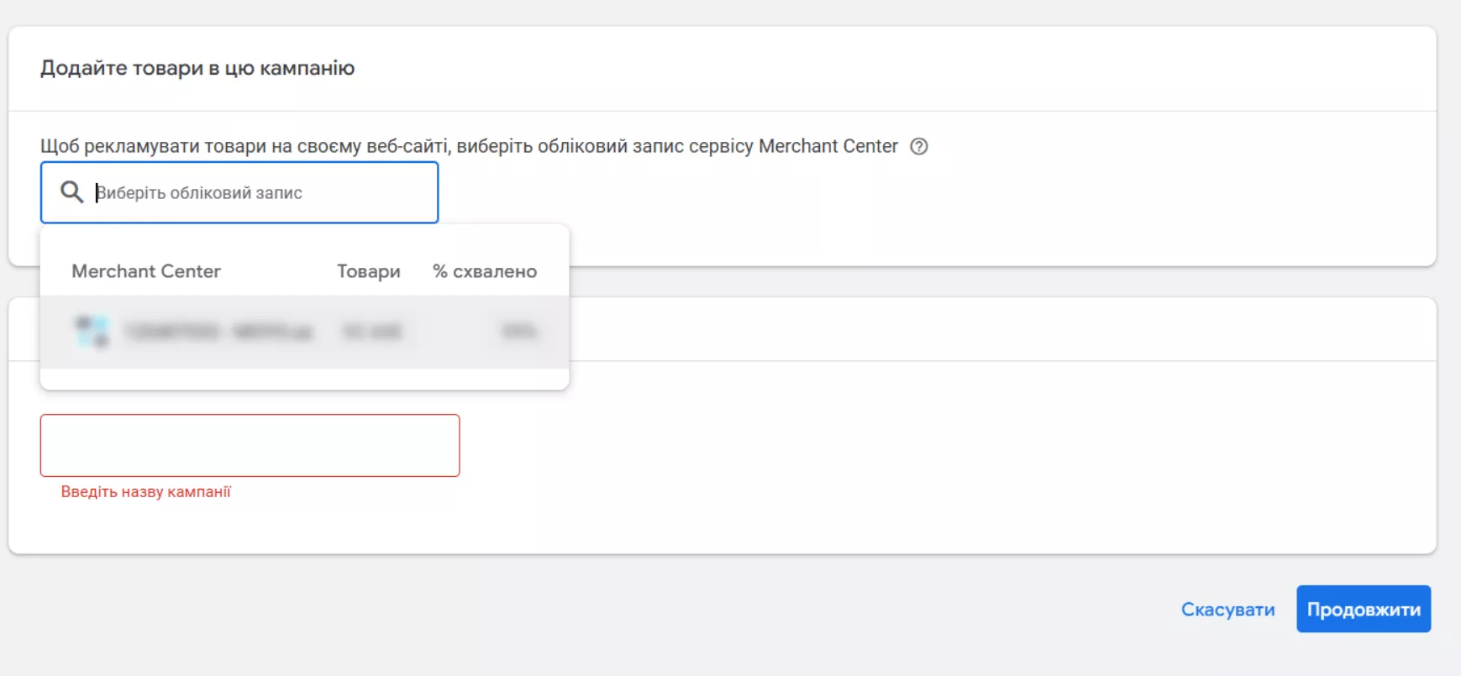Click the blurred account logo icon
The height and width of the screenshot is (676, 1461).
click(92, 332)
